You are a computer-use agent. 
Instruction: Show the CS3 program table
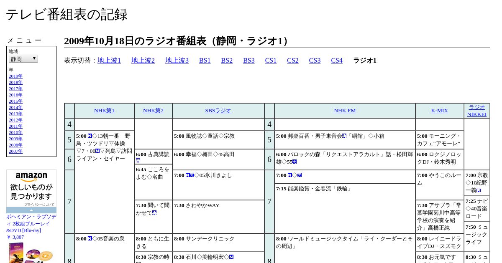pyautogui.click(x=315, y=61)
